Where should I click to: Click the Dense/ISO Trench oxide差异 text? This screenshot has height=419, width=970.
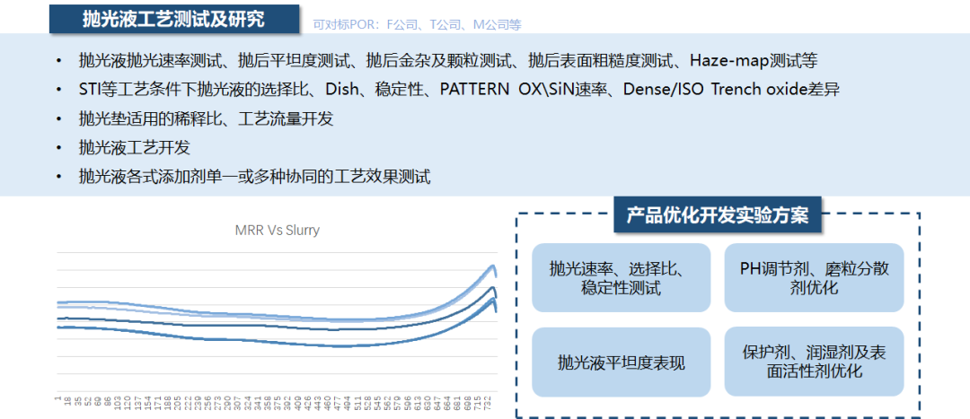point(731,90)
